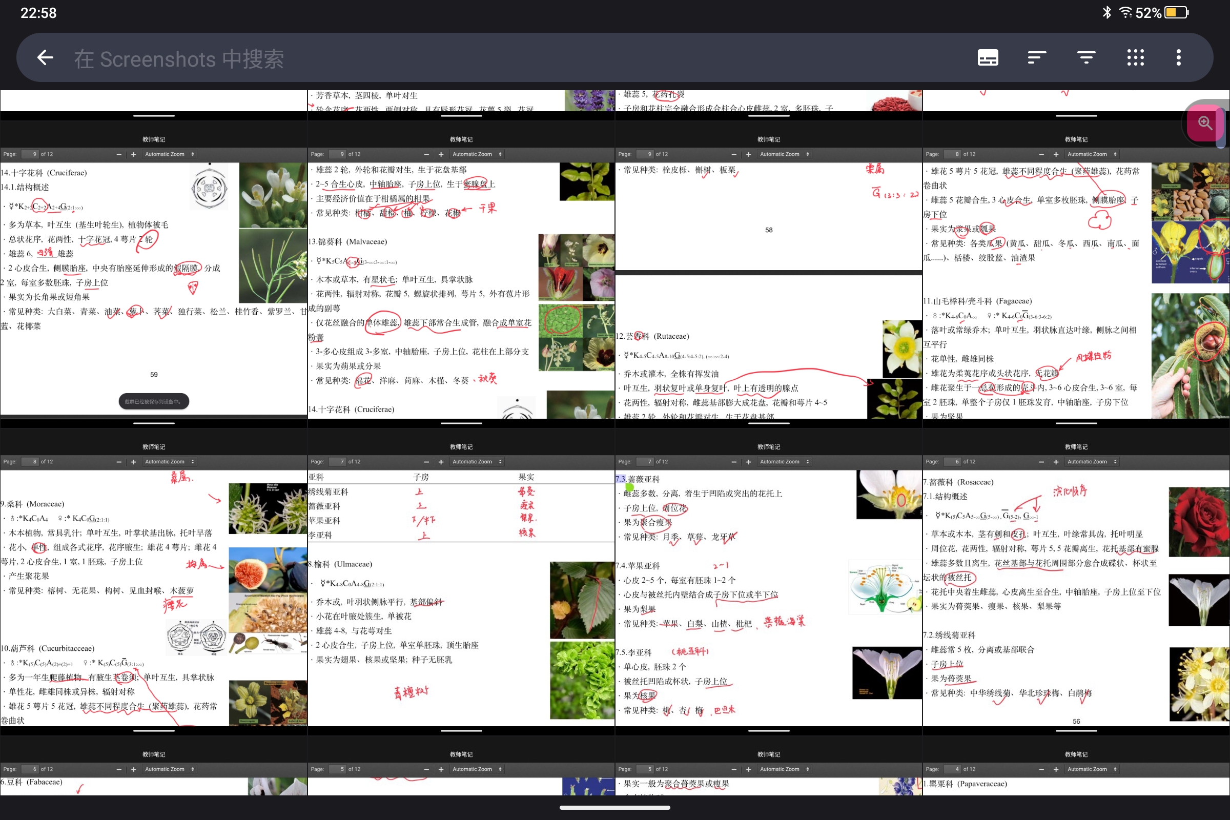Image resolution: width=1230 pixels, height=820 pixels.
Task: Open the 11.山毛榉科/壳斗科 (Fagaceae) screenshot
Action: (1076, 275)
